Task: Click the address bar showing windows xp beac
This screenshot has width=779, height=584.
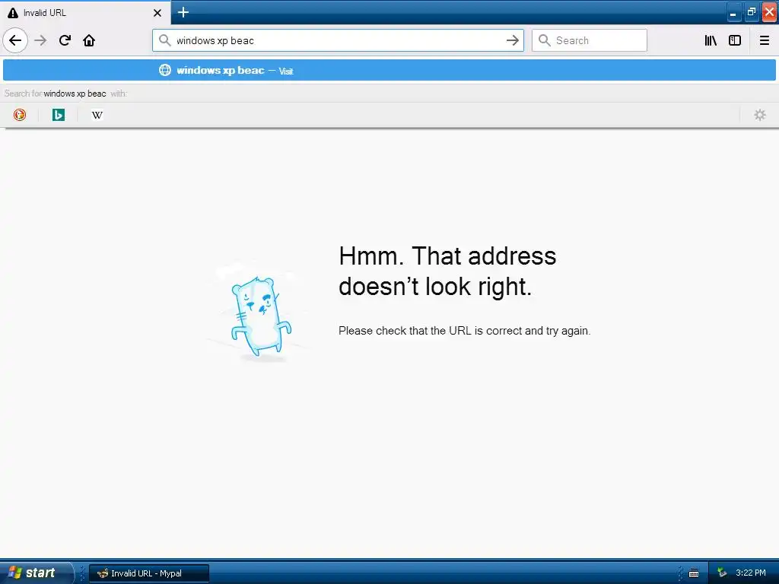Action: click(338, 40)
